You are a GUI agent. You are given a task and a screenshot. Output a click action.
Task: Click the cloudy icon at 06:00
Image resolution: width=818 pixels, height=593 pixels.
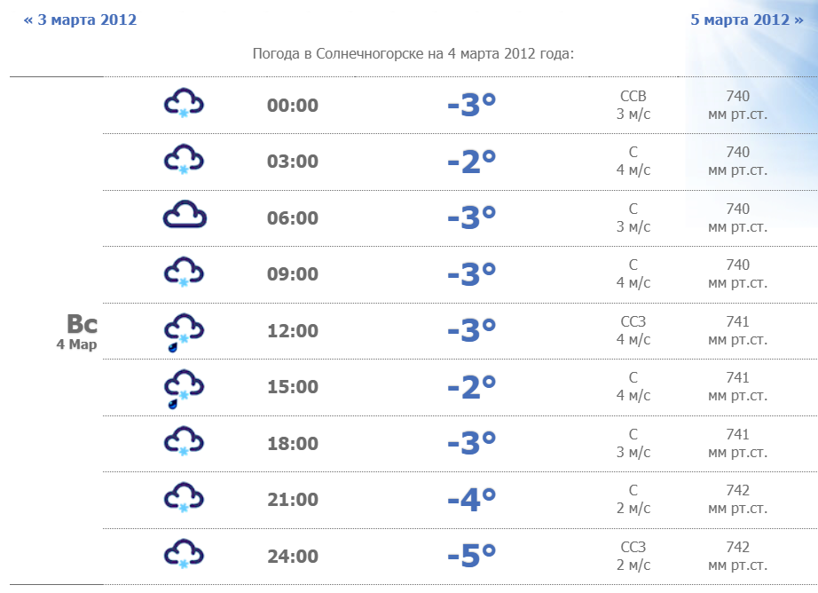pos(184,217)
